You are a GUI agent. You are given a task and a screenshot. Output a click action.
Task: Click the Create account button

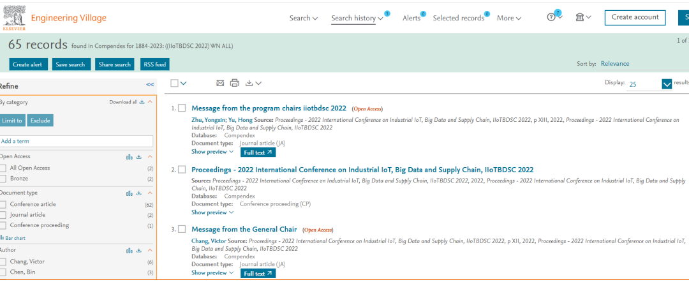click(x=635, y=18)
